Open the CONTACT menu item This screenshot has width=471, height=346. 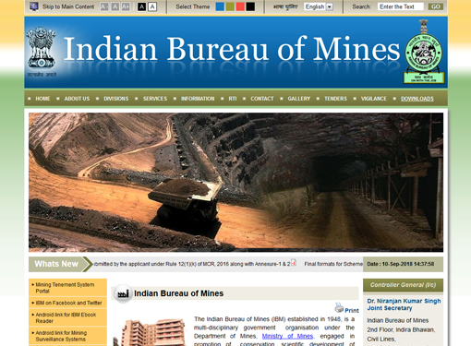[x=262, y=99]
